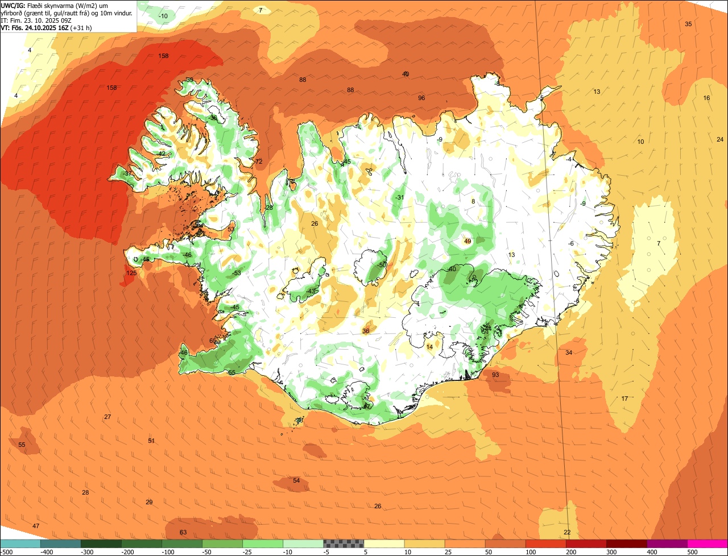Click the '93' value off the southeast coast

coord(495,375)
